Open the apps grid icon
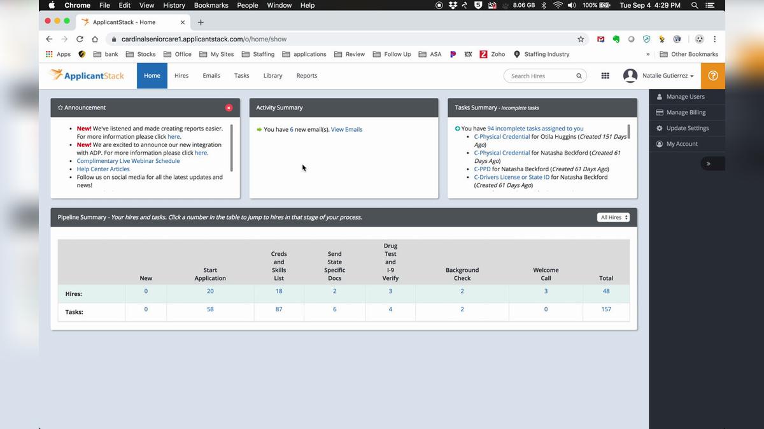764x429 pixels. [x=605, y=76]
